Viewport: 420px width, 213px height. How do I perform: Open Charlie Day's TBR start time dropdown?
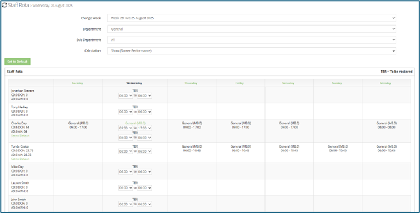(126, 138)
